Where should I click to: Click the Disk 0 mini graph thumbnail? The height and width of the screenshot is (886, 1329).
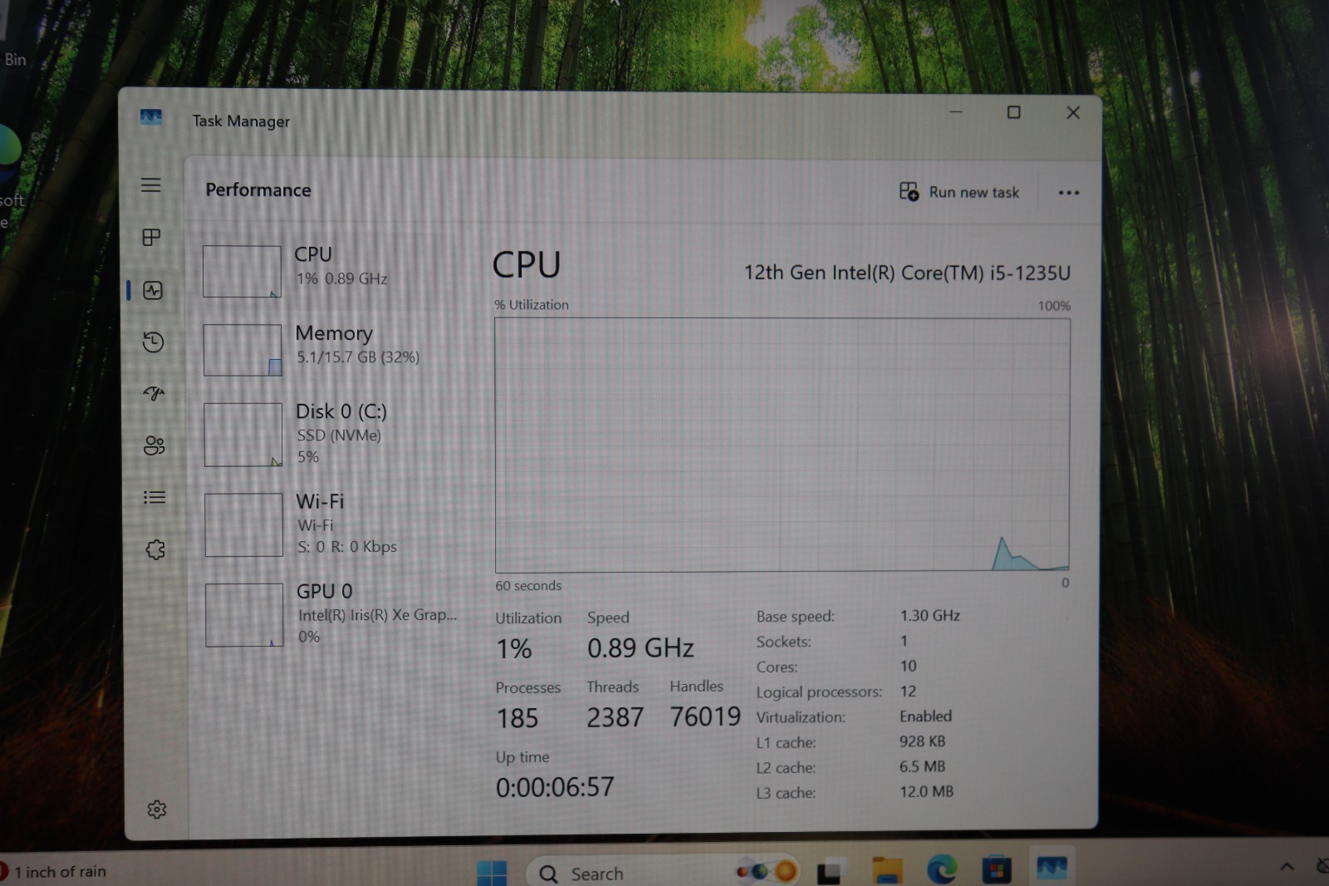click(x=243, y=435)
